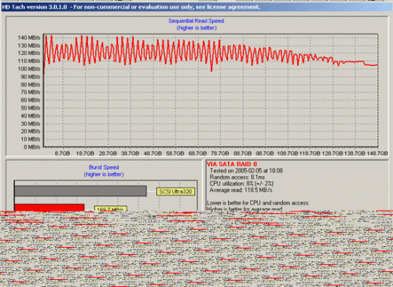Click the 'CPU utilization: 8% (+/- 2%)' result
The image size is (393, 287).
[x=241, y=183]
